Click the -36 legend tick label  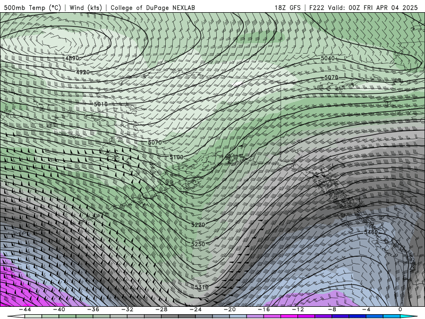click(93, 309)
